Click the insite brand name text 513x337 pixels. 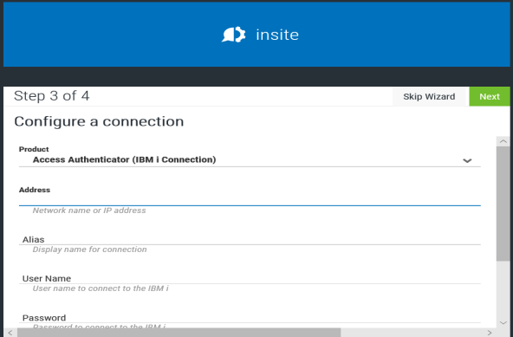pyautogui.click(x=277, y=35)
